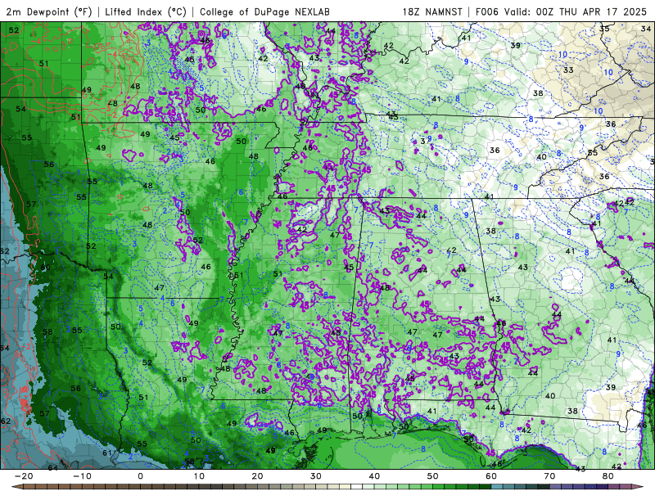This screenshot has width=655, height=491.
Task: Click the "18Z NAMNST" model run label
Action: point(432,11)
